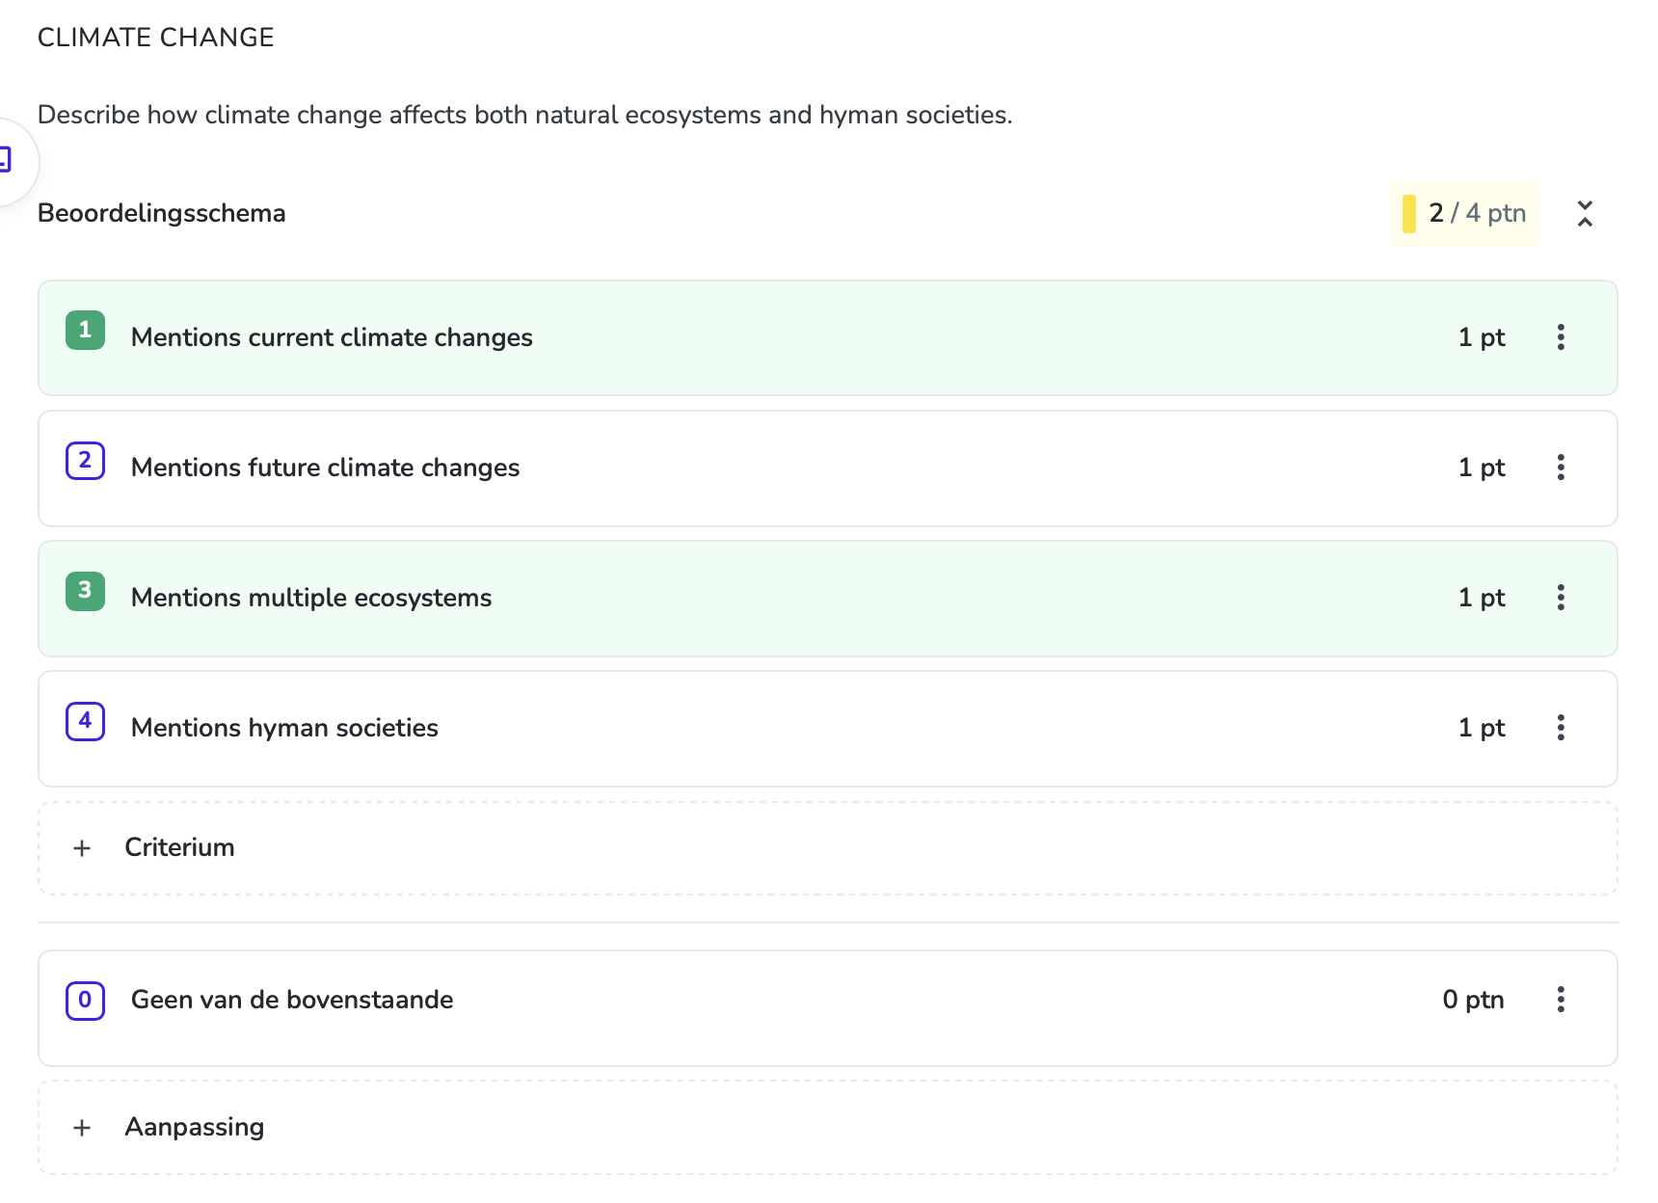
Task: Click the "Geen van de bovenstaande" label
Action: coord(292,1000)
